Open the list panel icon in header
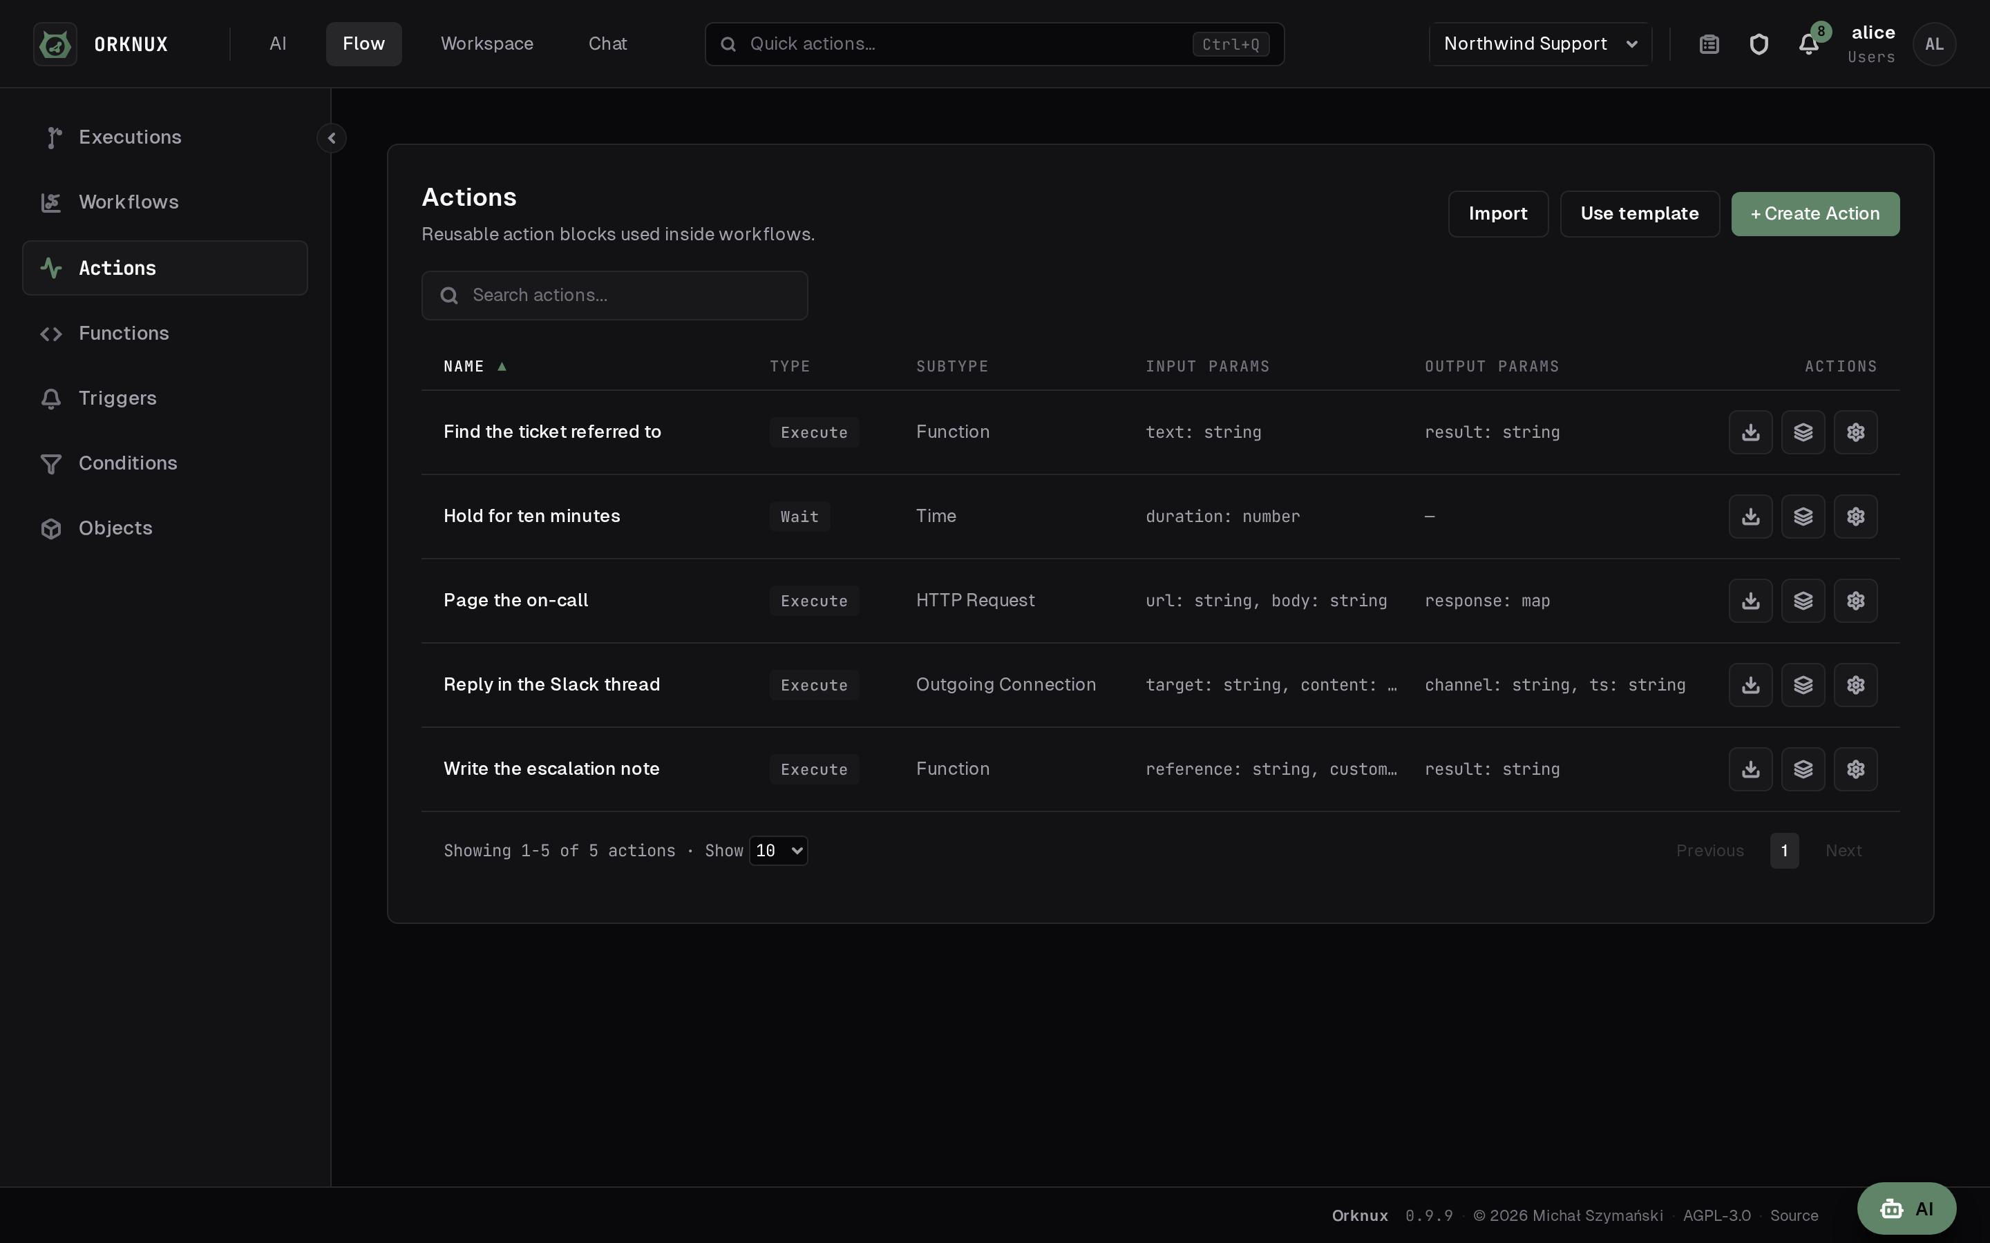This screenshot has width=1990, height=1243. (x=1709, y=44)
